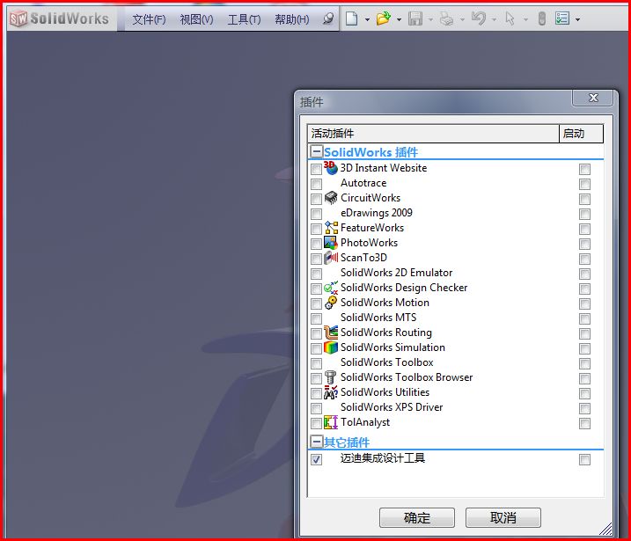
Task: Enable SolidWorks Toolbox startup checkbox
Action: point(584,363)
